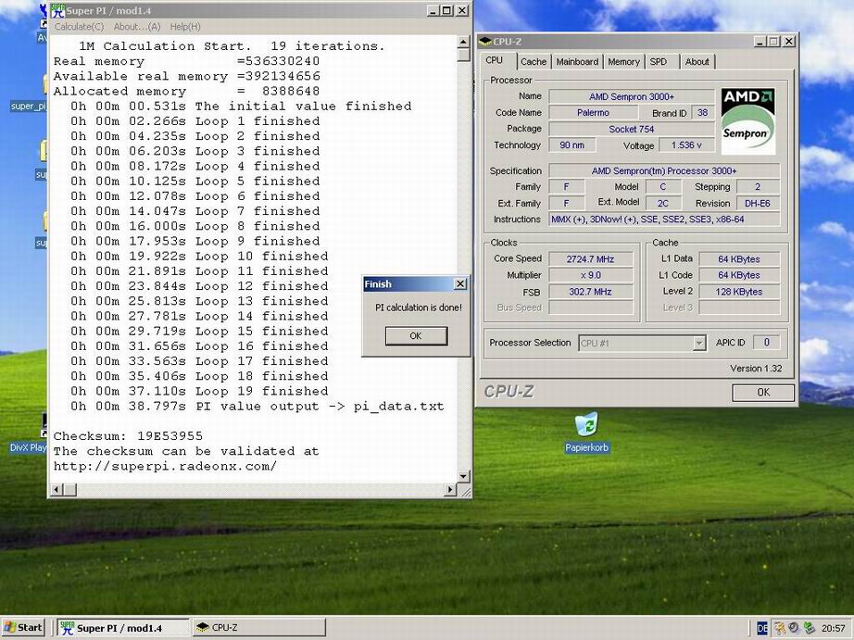This screenshot has width=854, height=640.
Task: Open the Windows Start menu
Action: click(x=23, y=627)
